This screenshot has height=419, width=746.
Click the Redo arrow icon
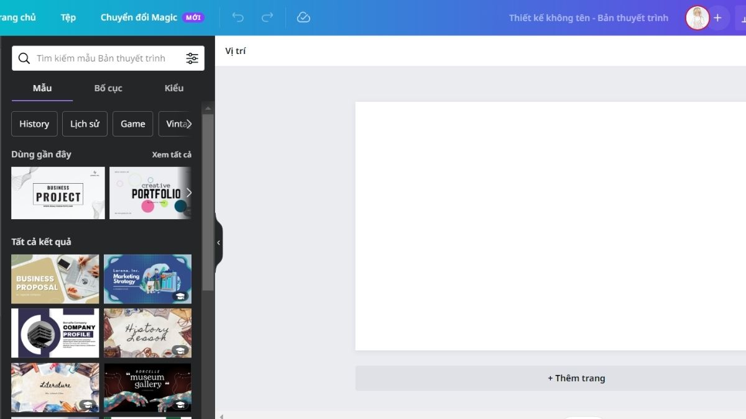[267, 17]
